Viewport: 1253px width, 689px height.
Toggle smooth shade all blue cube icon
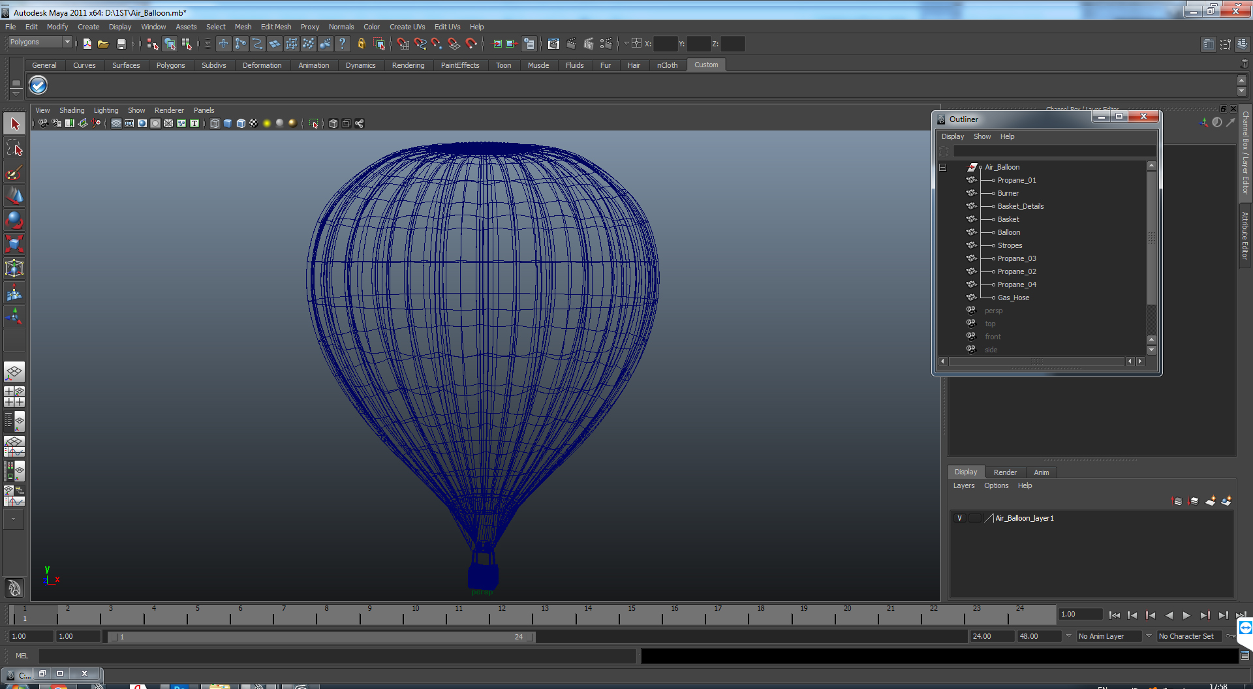228,123
